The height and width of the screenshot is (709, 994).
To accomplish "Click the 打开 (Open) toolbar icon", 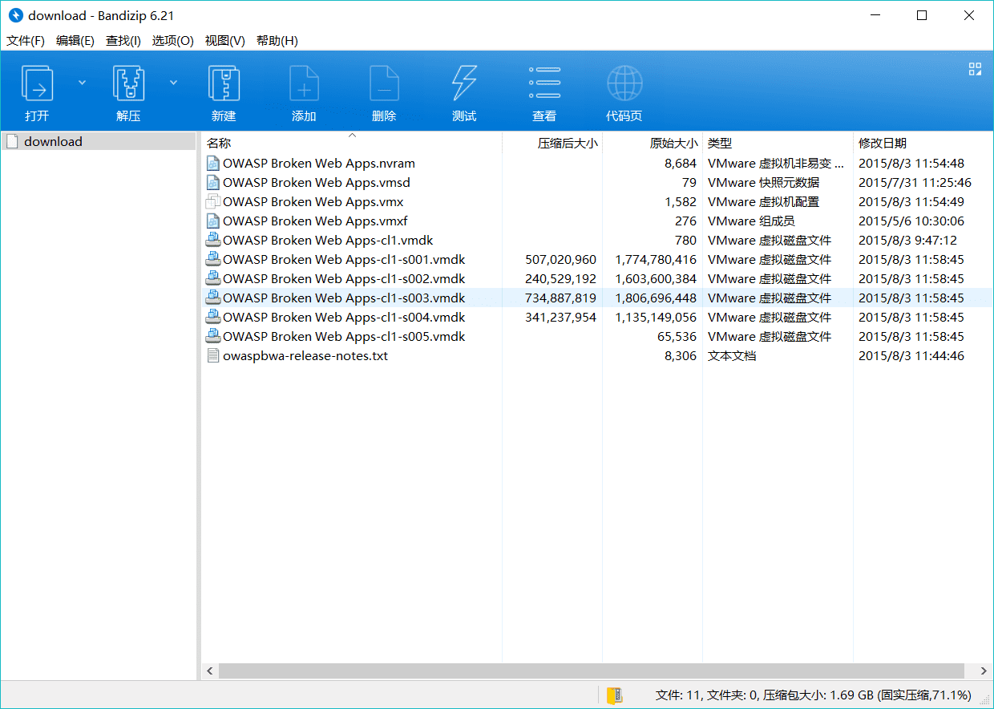I will [37, 83].
